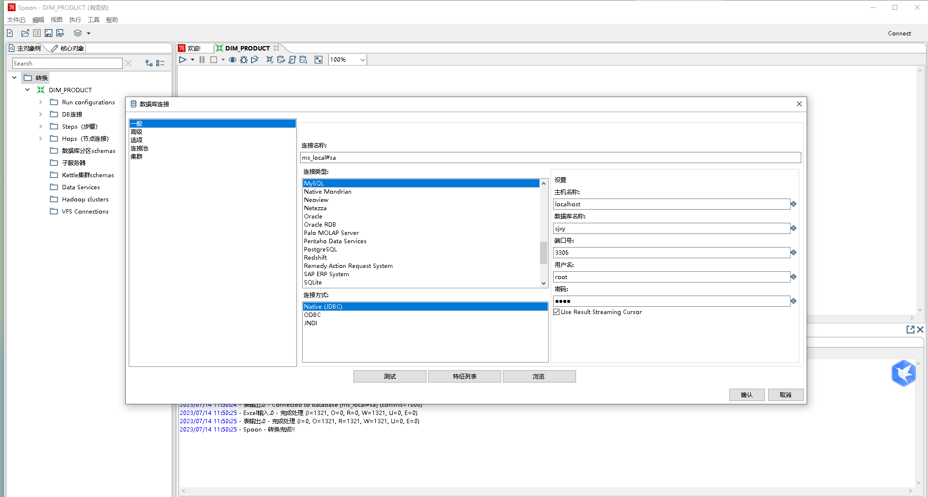Click the Replay transformation icon

255,60
